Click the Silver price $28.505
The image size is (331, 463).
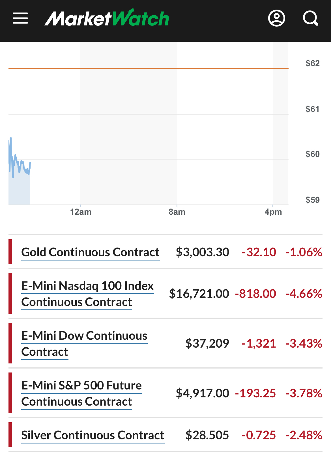(207, 435)
